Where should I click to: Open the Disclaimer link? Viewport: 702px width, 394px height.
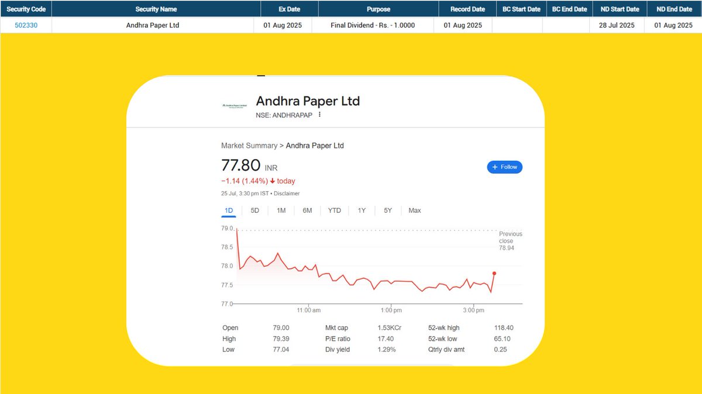[287, 193]
